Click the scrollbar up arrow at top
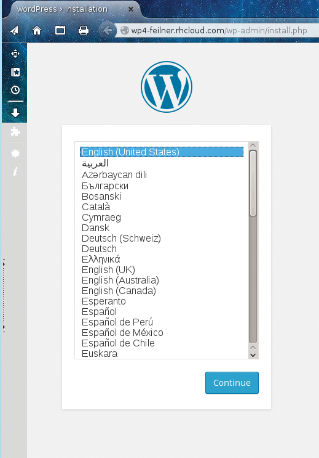This screenshot has width=319, height=458. (x=253, y=145)
